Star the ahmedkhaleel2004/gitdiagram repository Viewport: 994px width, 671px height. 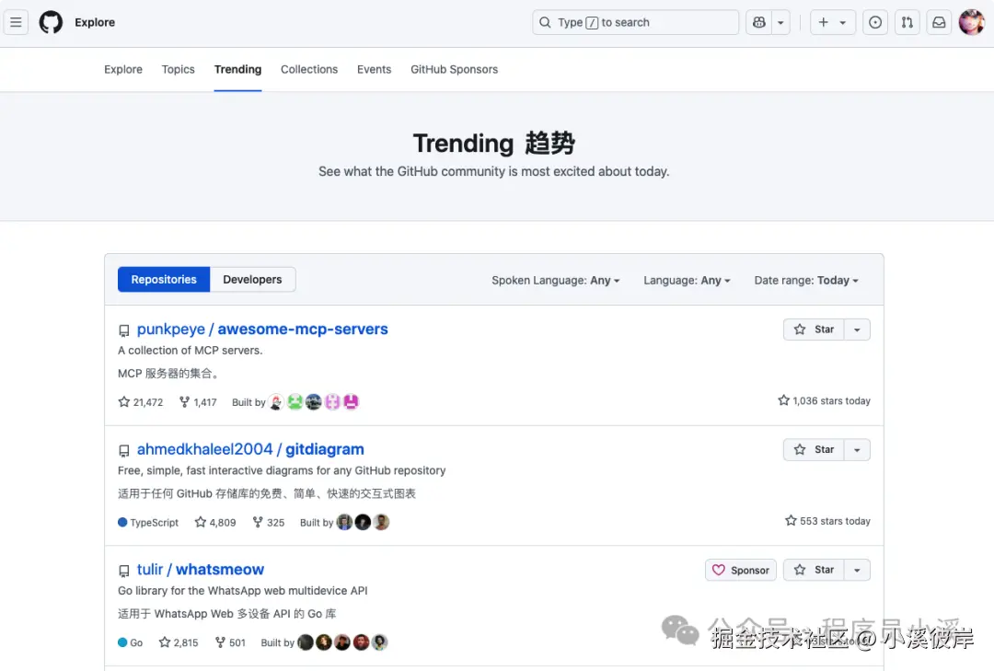click(814, 449)
